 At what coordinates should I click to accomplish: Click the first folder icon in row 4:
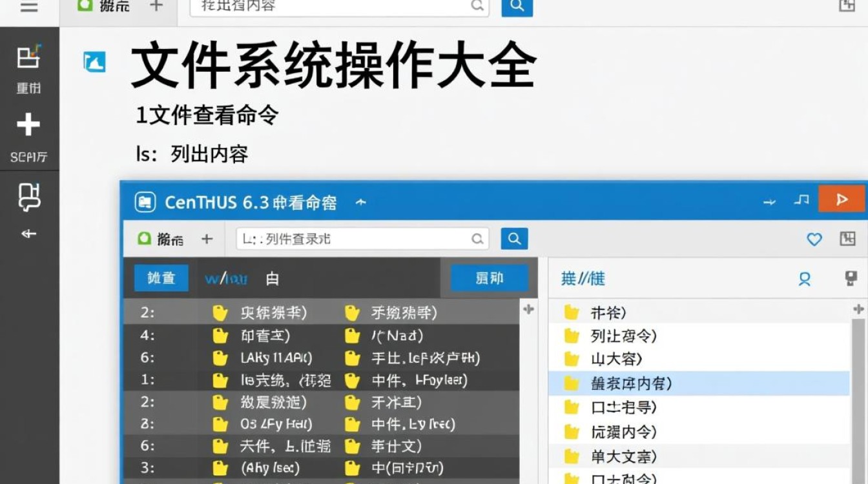click(220, 336)
